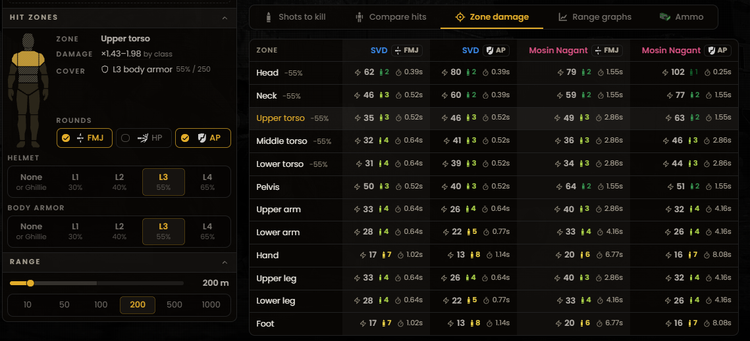The image size is (750, 341).
Task: Select the Pelvis row in zone table
Action: tap(493, 187)
